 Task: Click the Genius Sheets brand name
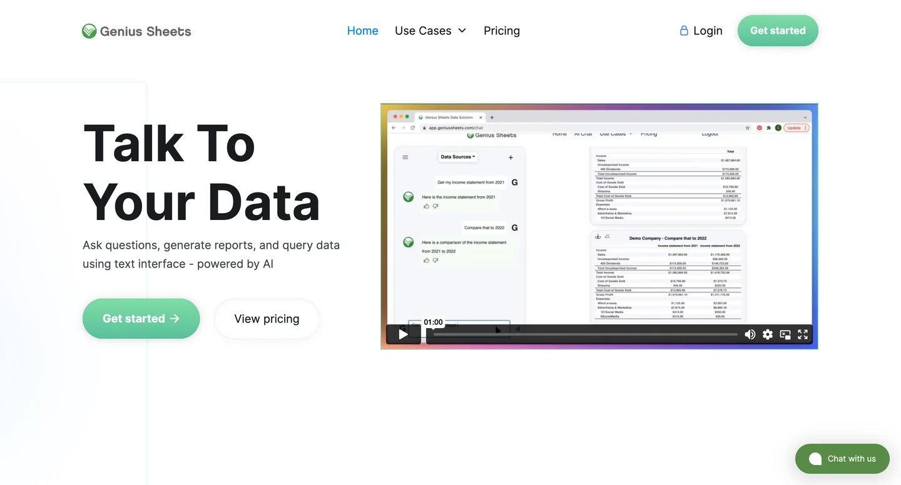[x=146, y=31]
